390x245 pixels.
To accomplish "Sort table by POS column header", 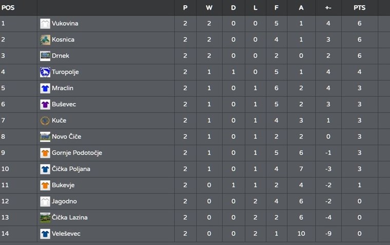I will pyautogui.click(x=8, y=8).
